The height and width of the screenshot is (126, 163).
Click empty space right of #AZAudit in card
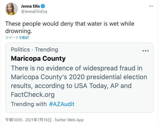pyautogui.click(x=113, y=104)
